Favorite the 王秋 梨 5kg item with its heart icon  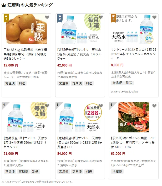[x=47, y=17]
